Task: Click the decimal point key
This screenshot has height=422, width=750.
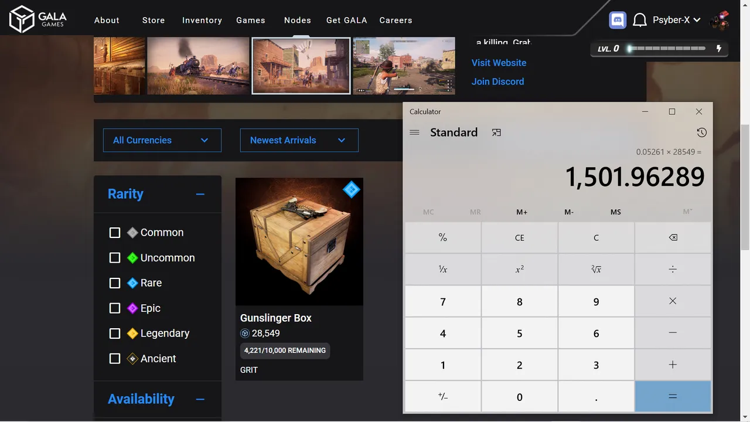Action: [x=596, y=396]
